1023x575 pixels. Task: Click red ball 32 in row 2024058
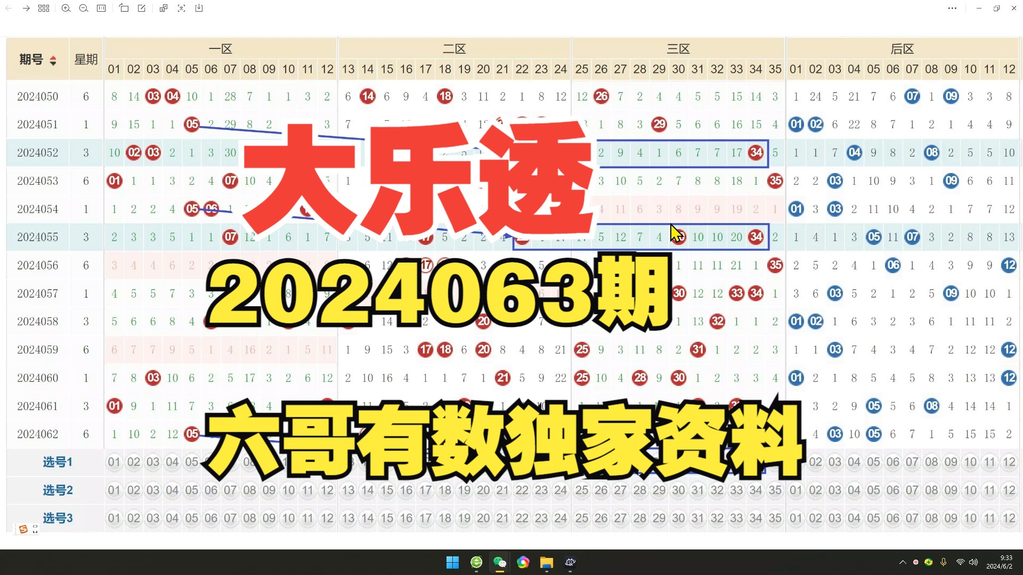tap(717, 322)
